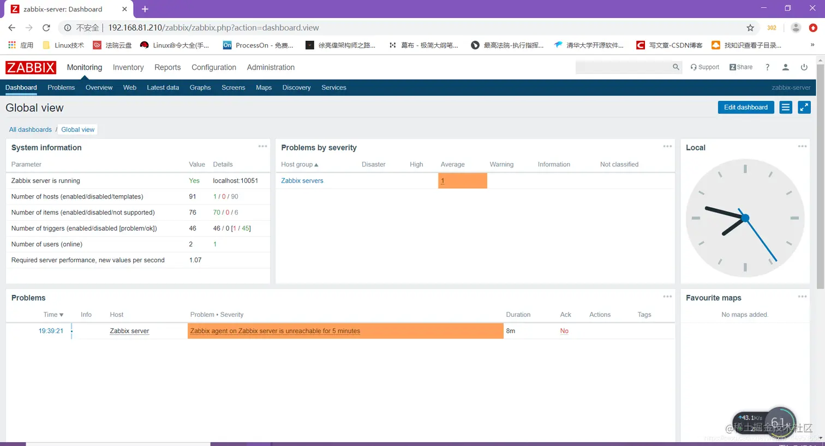Image resolution: width=825 pixels, height=446 pixels.
Task: Close the zabbix-server Dashboard tab
Action: click(124, 9)
